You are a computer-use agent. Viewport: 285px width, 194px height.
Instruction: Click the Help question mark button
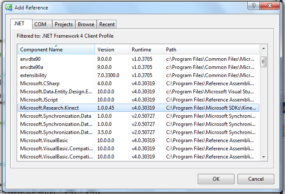(x=253, y=6)
